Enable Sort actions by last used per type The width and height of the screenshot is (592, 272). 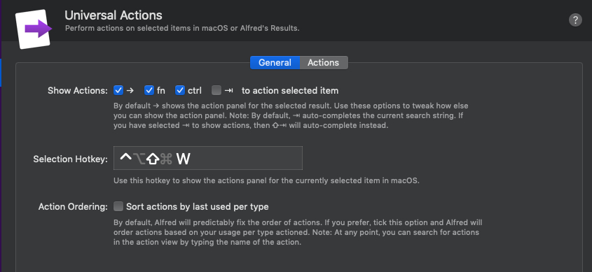[x=118, y=206]
